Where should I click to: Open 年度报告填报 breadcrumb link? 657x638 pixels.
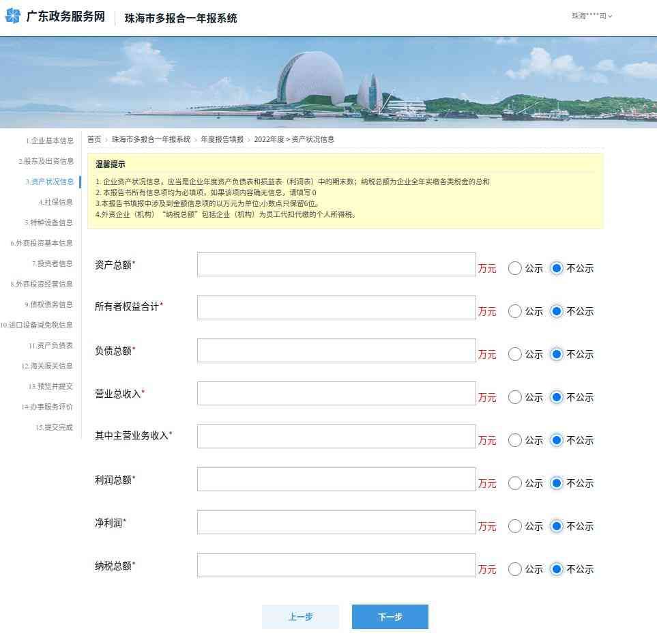(222, 139)
